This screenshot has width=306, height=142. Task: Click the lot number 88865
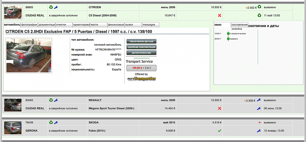tap(29, 7)
